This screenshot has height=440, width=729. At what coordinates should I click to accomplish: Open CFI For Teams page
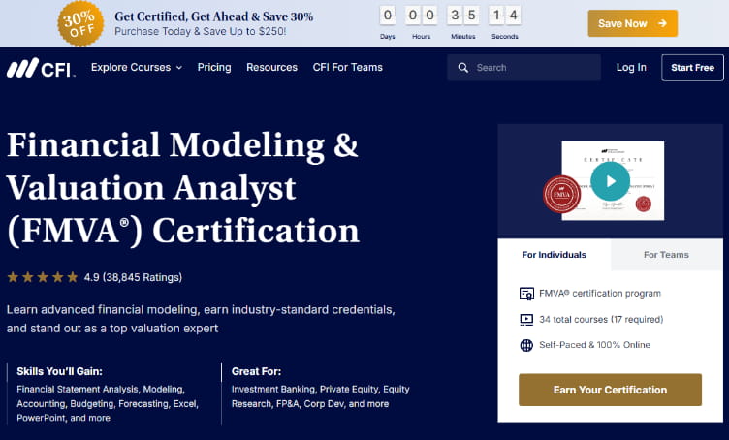pos(347,68)
